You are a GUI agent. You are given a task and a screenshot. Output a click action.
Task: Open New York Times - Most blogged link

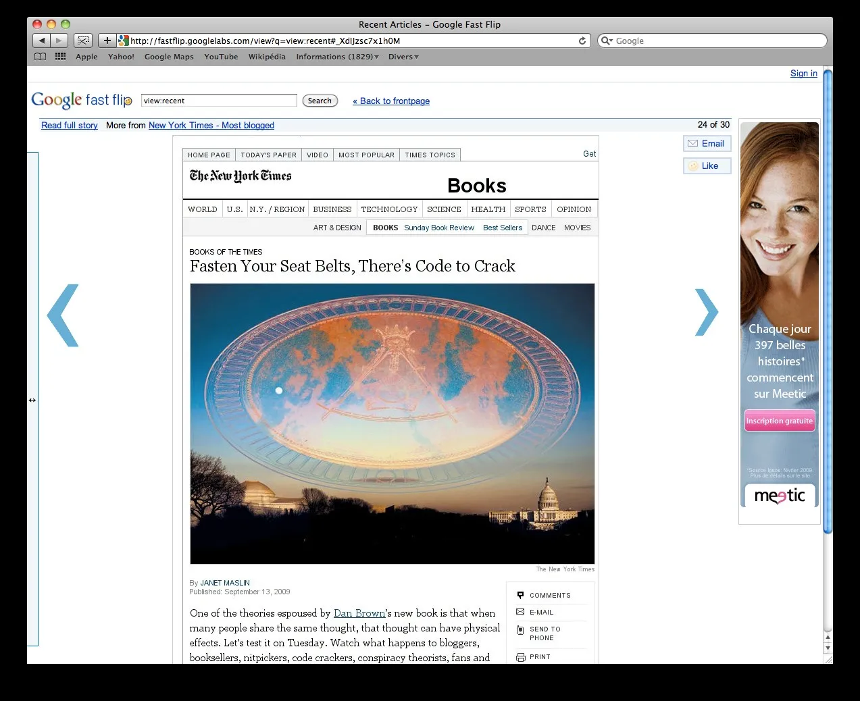point(211,126)
